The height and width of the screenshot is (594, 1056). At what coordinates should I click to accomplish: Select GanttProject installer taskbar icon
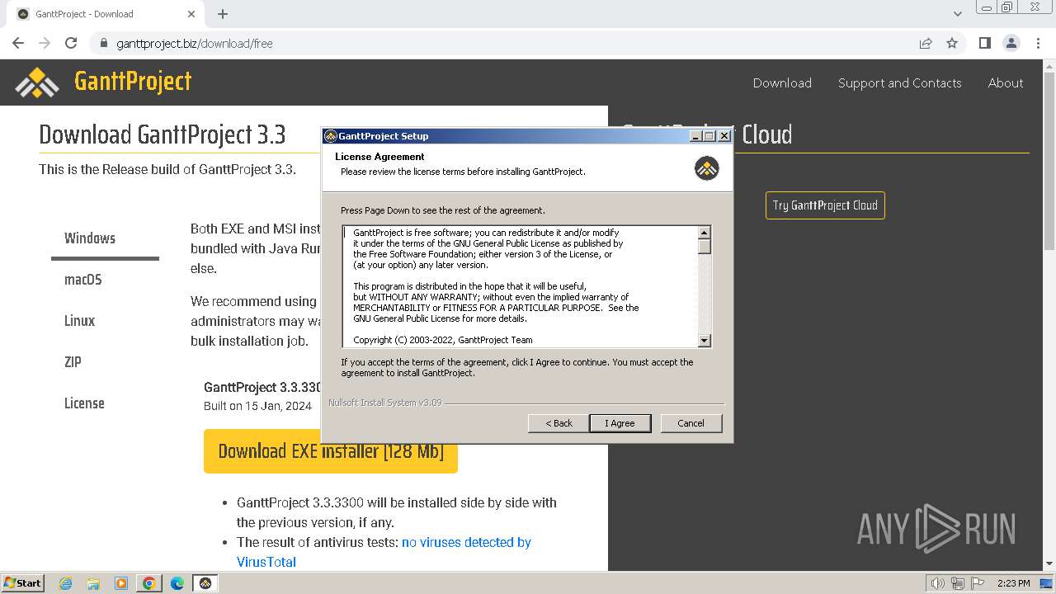205,583
